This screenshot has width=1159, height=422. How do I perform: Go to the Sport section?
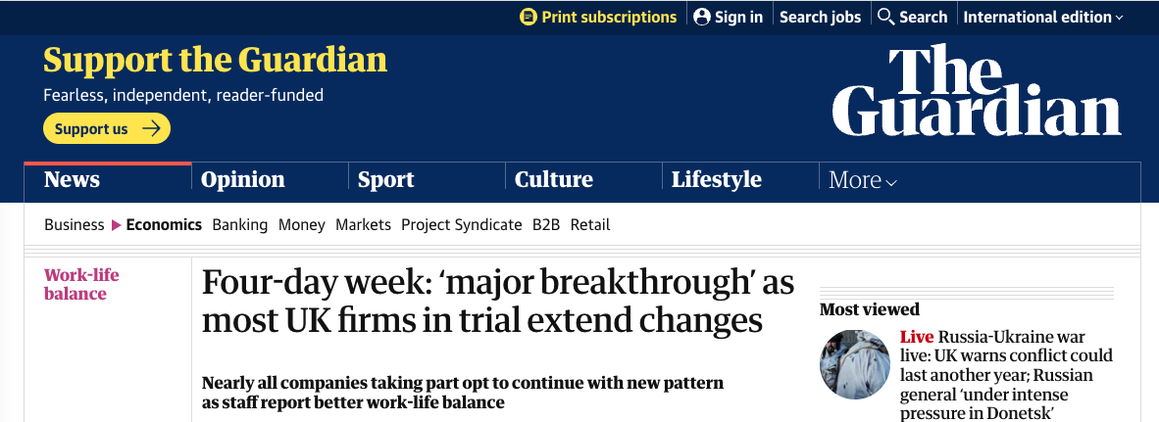pyautogui.click(x=385, y=179)
